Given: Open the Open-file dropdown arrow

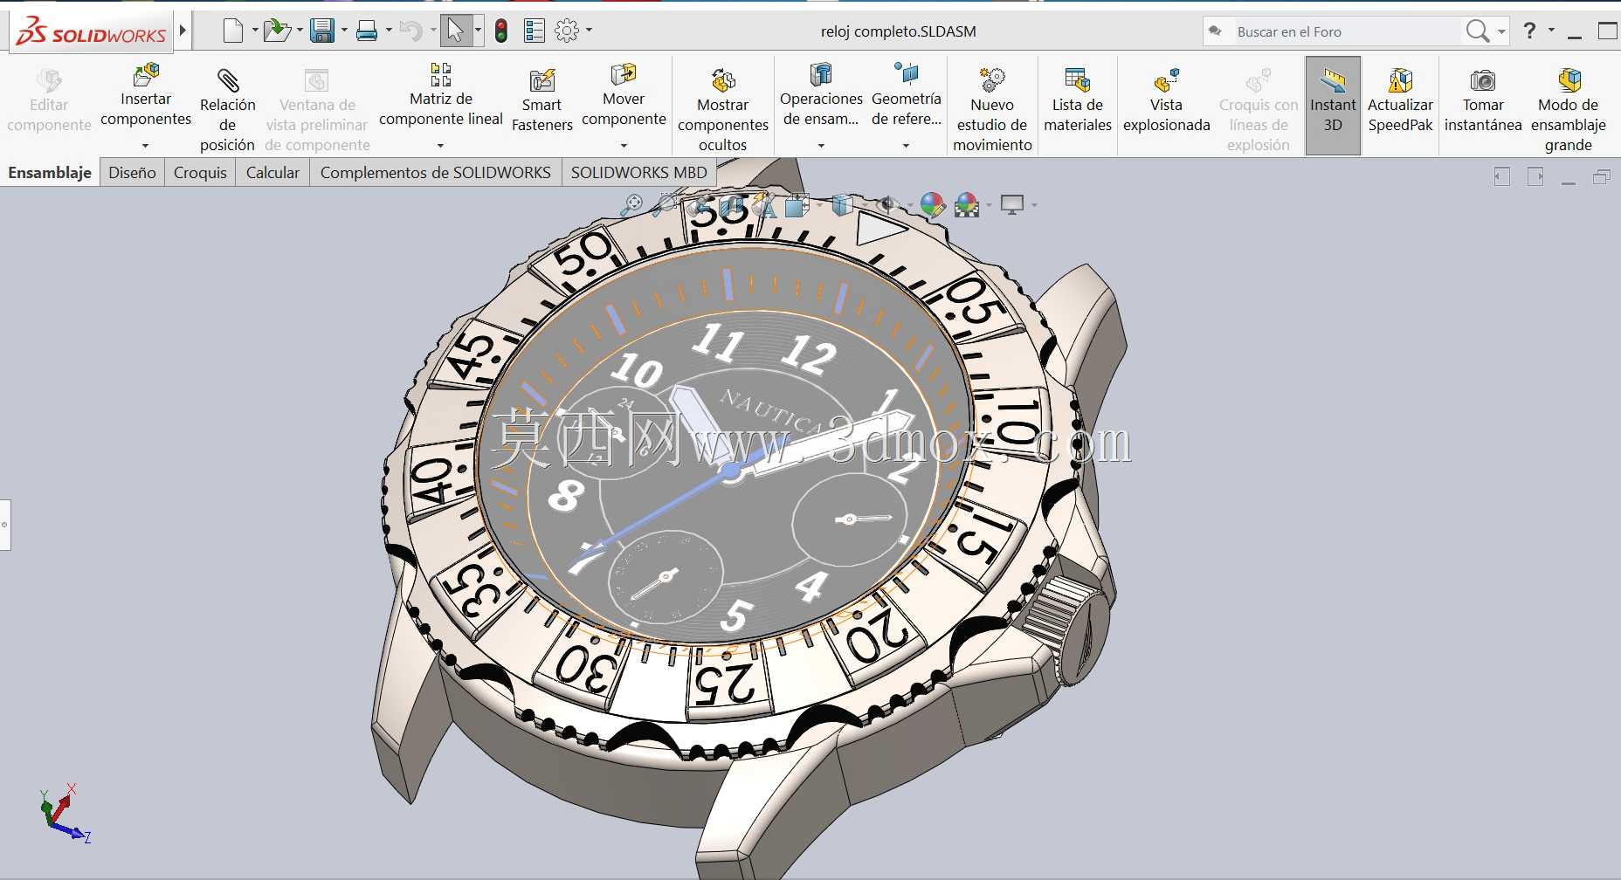Looking at the screenshot, I should (300, 31).
